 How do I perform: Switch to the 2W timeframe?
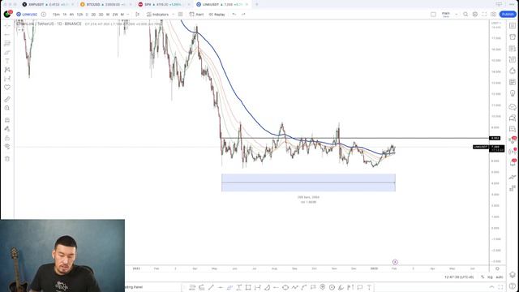(115, 15)
